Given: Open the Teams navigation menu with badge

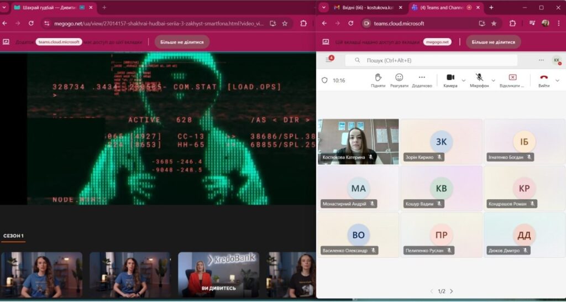Looking at the screenshot, I should (328, 60).
